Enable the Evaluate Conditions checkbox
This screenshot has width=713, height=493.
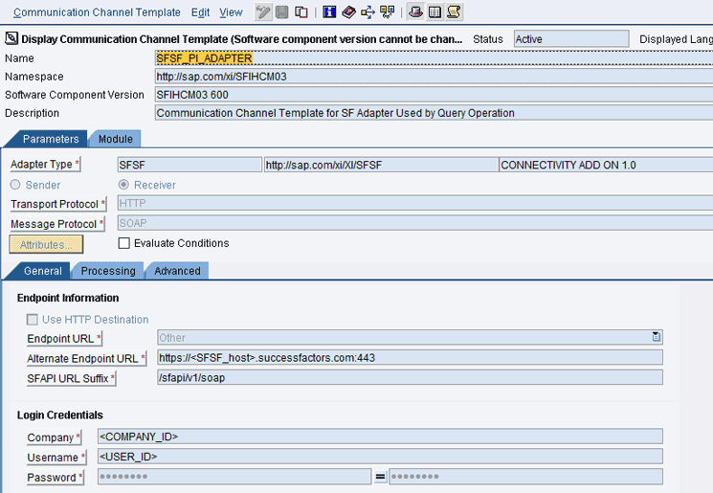point(123,243)
